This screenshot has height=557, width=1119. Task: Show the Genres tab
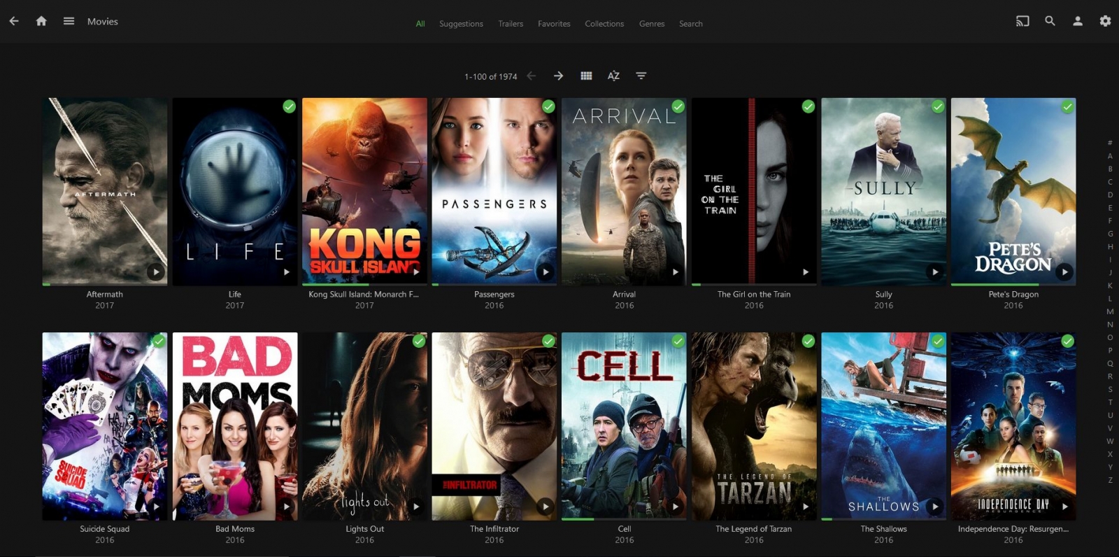point(652,24)
